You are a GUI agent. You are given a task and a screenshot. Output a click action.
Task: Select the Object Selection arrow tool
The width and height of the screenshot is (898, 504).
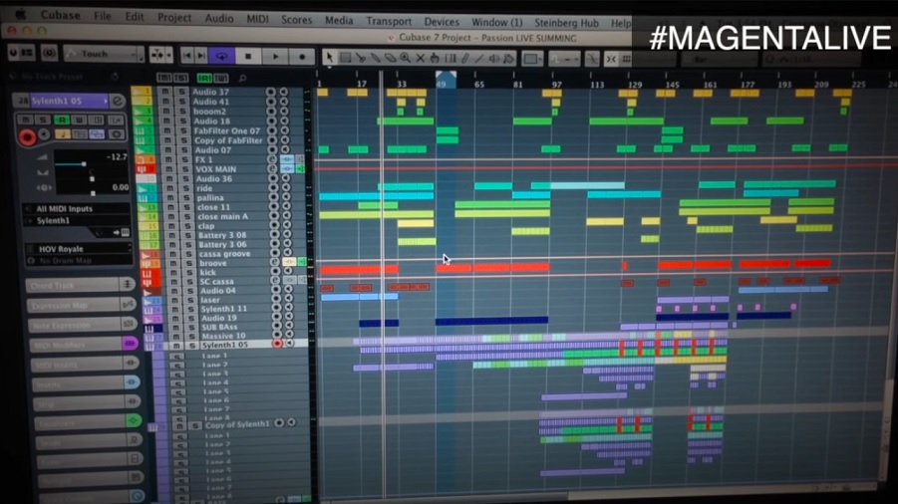click(329, 57)
